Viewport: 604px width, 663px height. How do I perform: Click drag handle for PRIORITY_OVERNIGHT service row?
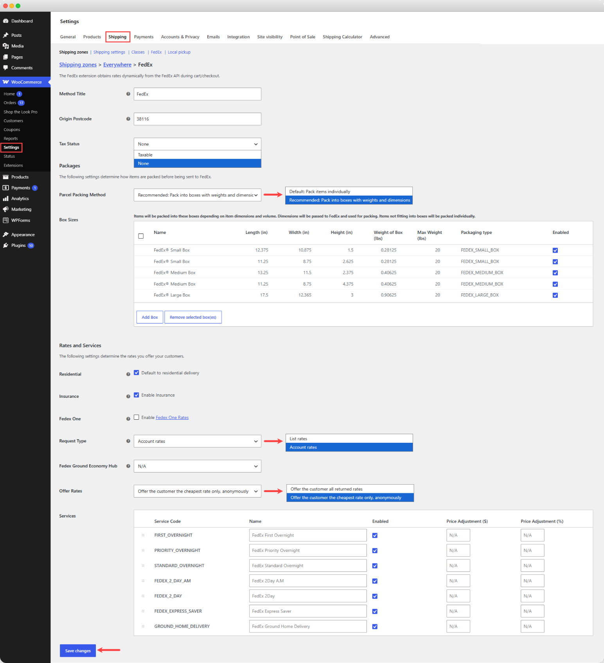143,551
